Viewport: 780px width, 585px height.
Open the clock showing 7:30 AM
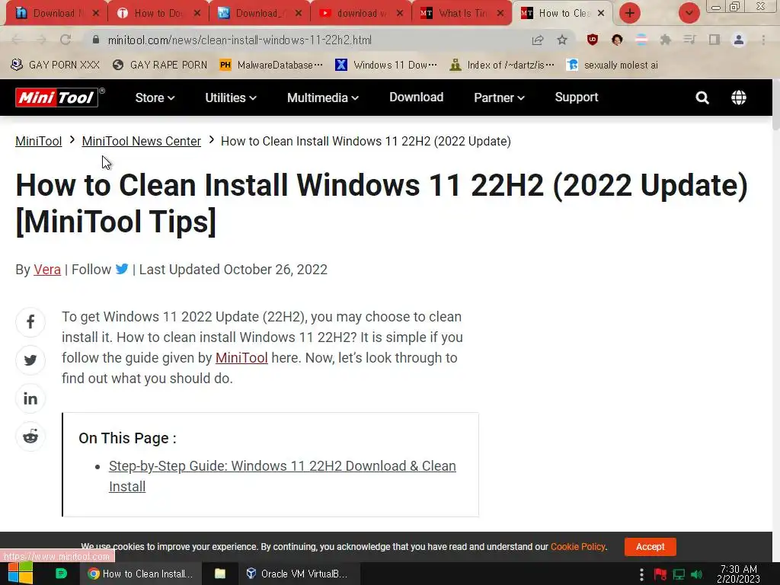[x=738, y=574]
